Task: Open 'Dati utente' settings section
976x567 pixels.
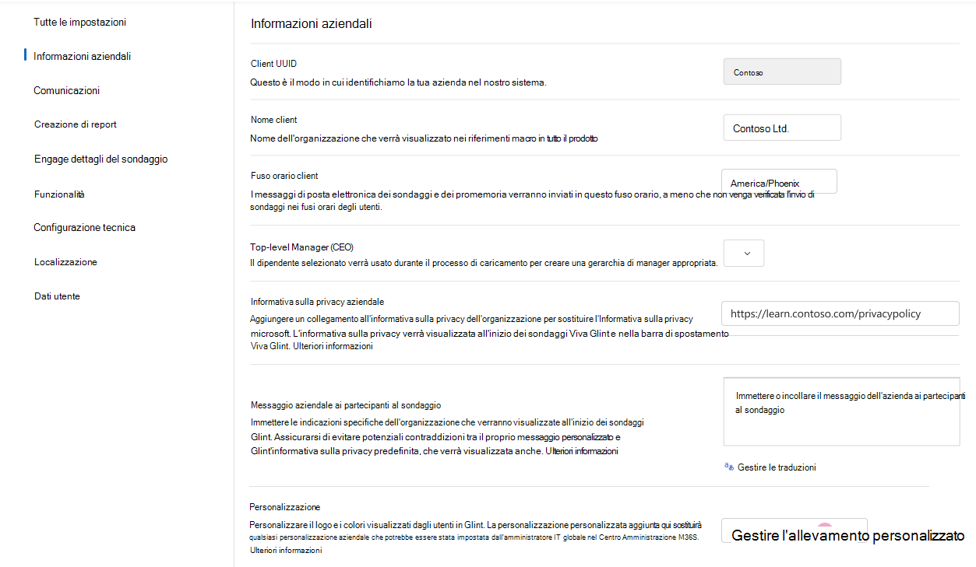Action: (x=58, y=296)
